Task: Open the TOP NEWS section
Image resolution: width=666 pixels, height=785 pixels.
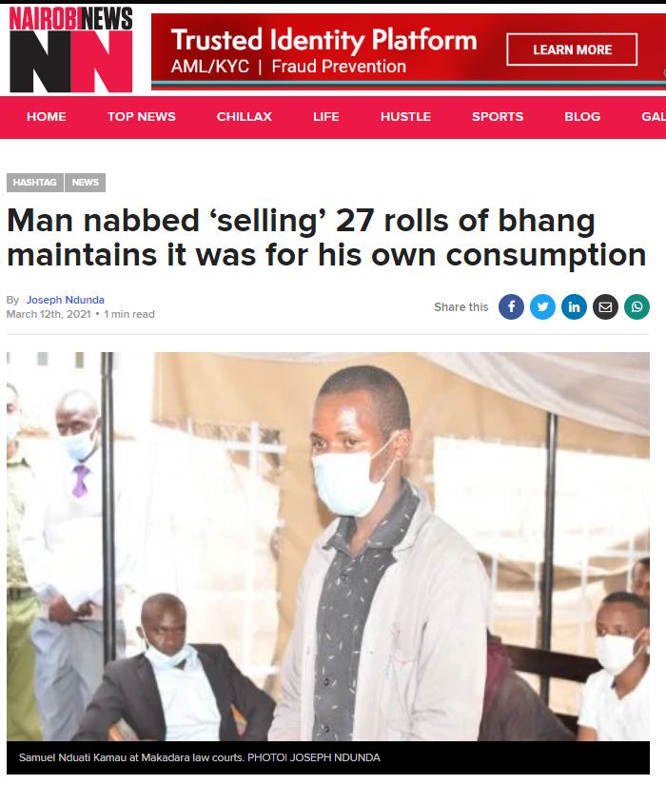Action: point(141,117)
